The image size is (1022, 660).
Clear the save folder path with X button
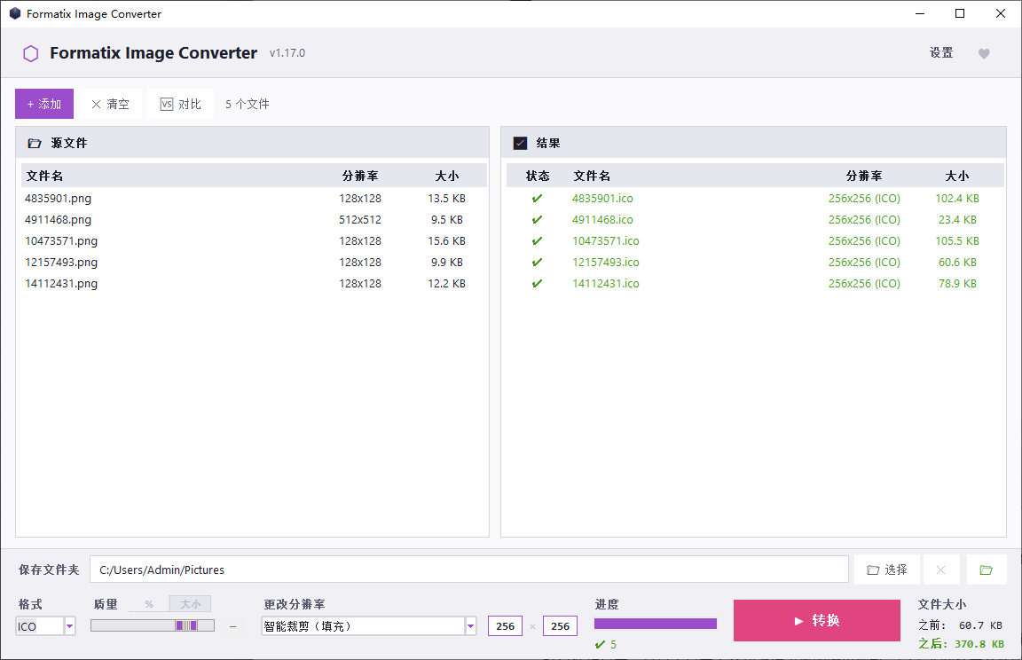click(x=940, y=570)
